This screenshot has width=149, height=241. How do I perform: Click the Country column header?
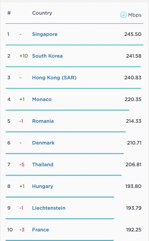(x=42, y=13)
